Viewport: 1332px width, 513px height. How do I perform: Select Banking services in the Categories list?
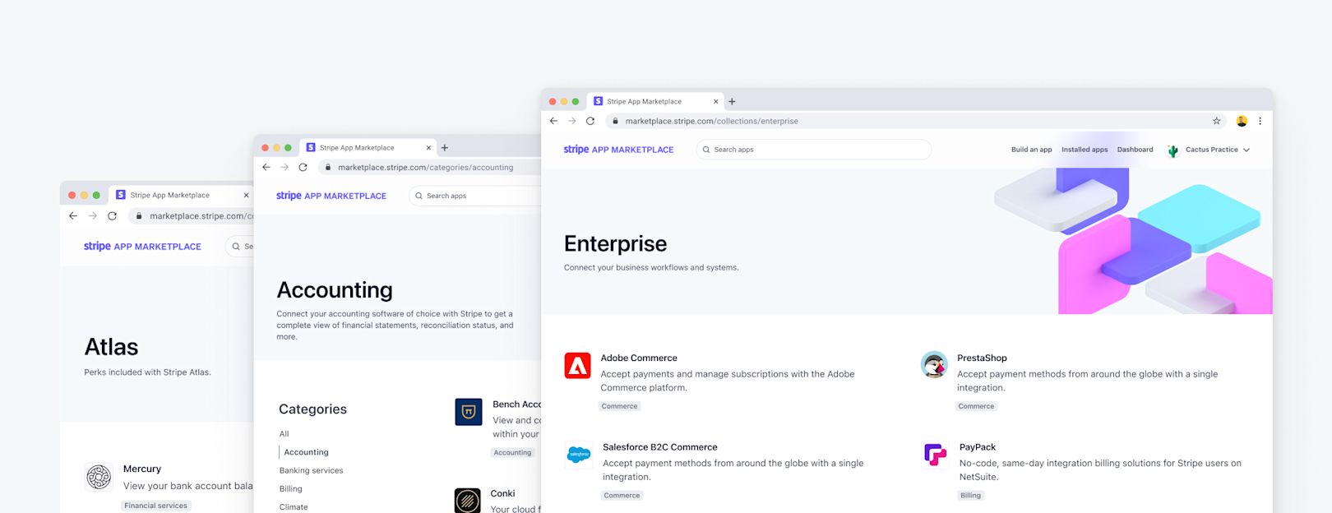[311, 471]
